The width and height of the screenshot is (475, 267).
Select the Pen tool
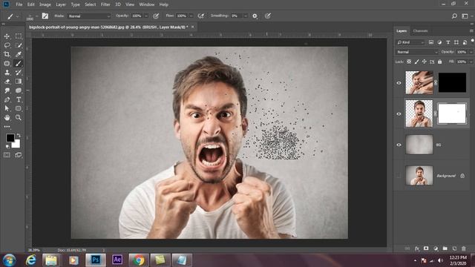pyautogui.click(x=7, y=99)
